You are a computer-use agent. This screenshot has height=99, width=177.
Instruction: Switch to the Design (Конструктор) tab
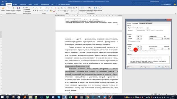pos(23,4)
